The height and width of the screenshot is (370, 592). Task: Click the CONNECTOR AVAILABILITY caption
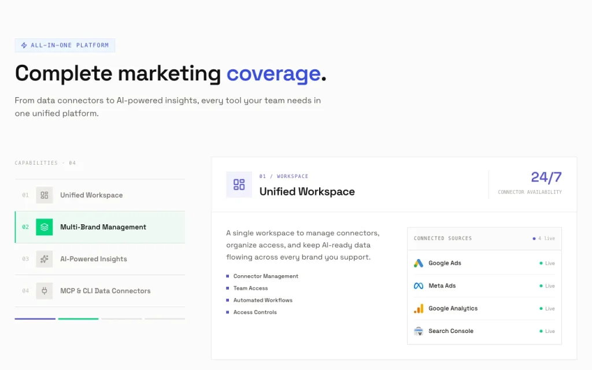click(530, 192)
